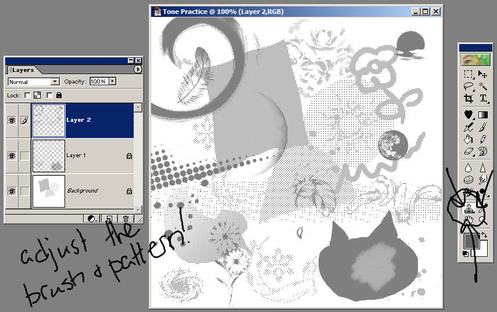Click the swap foreground/background colors arrow

[x=484, y=234]
